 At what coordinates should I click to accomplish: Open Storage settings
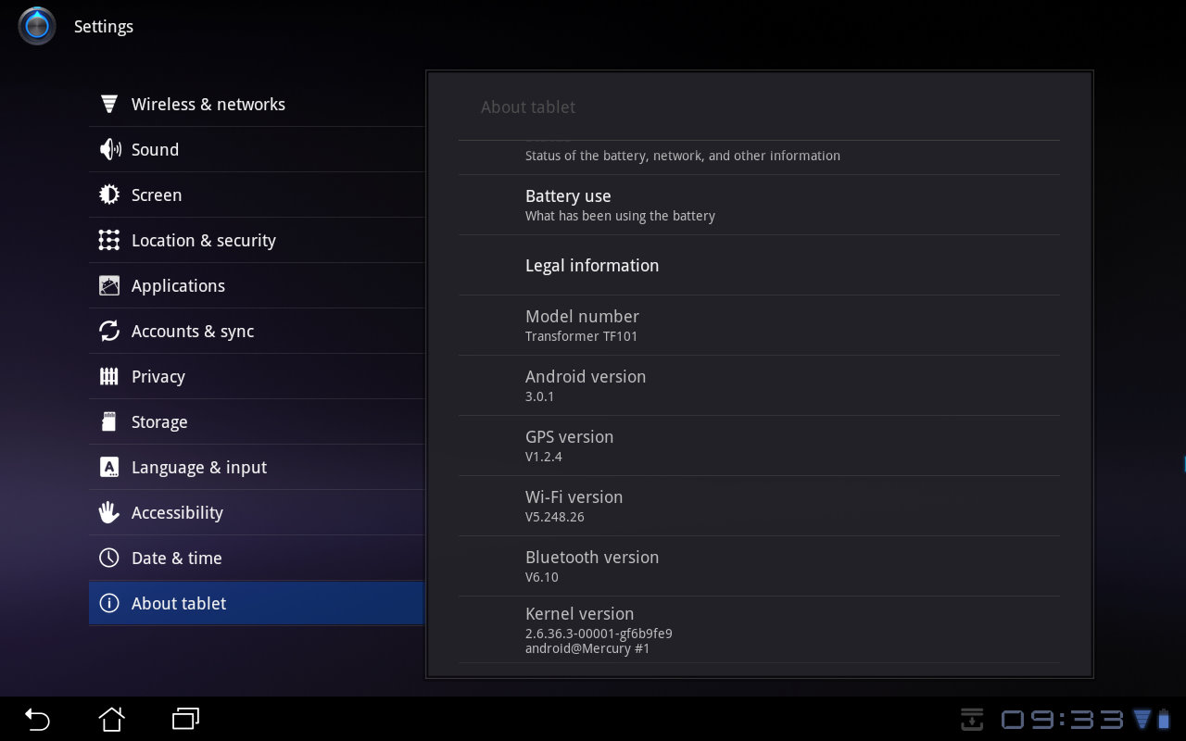pyautogui.click(x=257, y=421)
